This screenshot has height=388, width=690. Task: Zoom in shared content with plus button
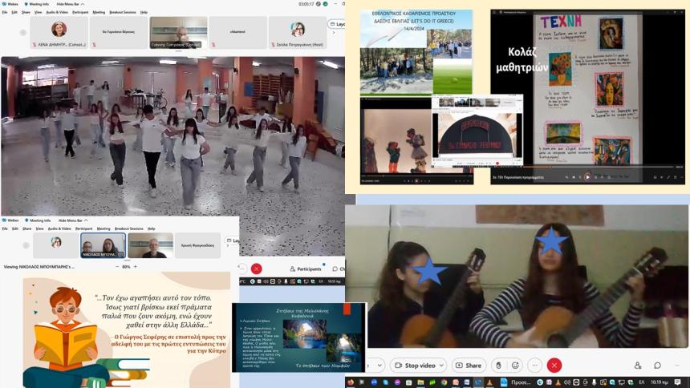point(136,266)
